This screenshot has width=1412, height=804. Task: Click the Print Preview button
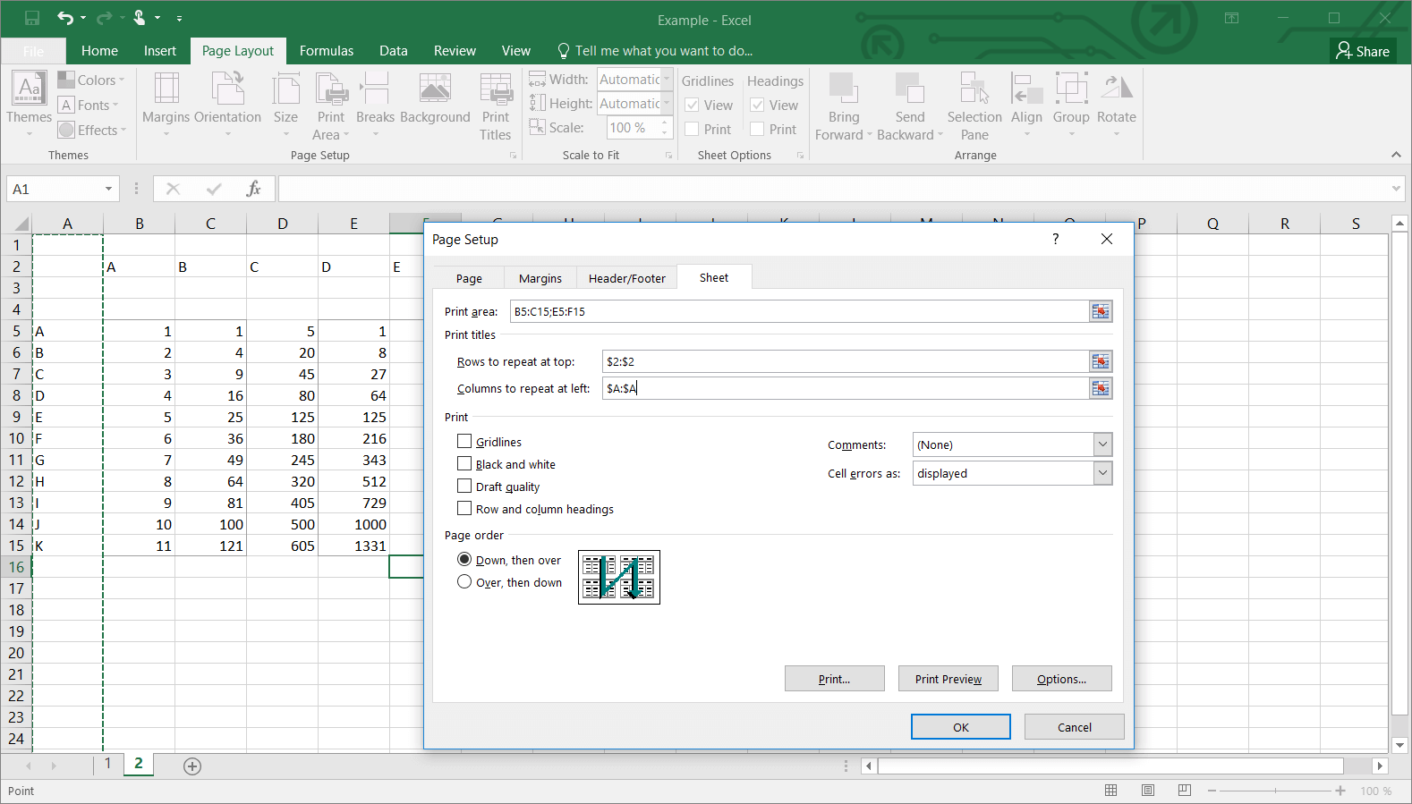(948, 679)
